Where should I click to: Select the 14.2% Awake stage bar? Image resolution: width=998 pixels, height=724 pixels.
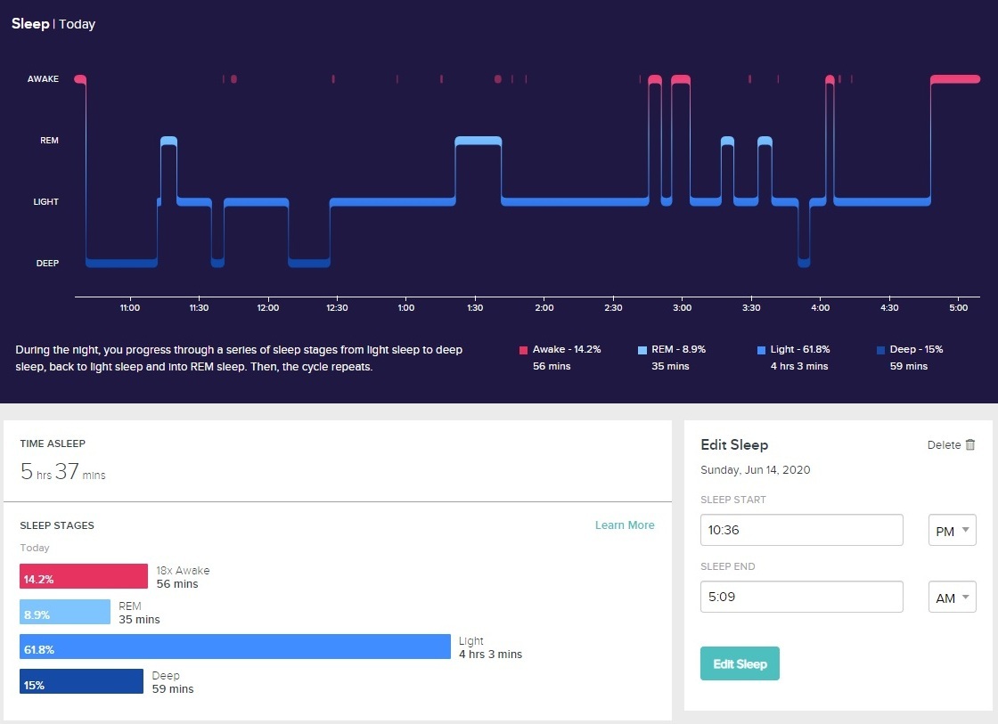[x=84, y=576]
